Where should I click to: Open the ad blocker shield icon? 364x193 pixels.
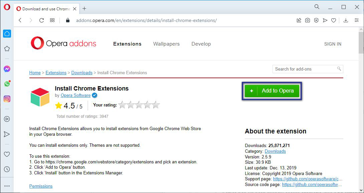316,20
